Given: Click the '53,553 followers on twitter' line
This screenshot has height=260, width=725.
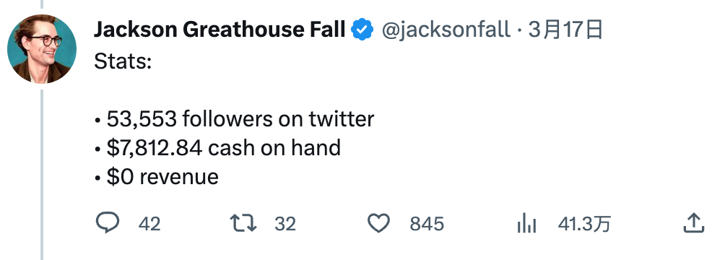Looking at the screenshot, I should [234, 119].
